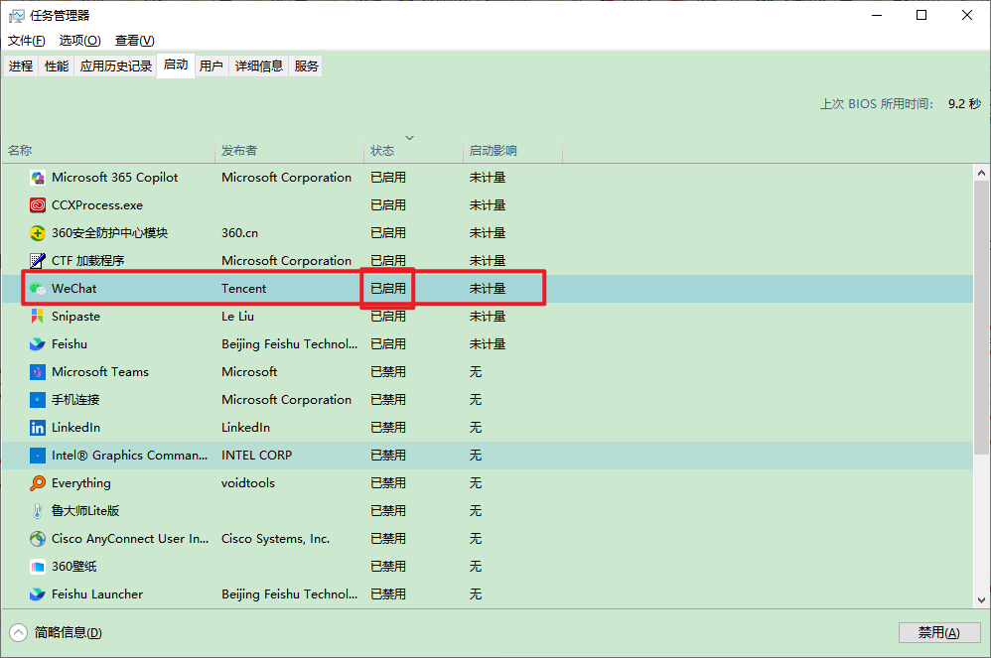Switch to the 应用历史记录 tab
Image resolution: width=991 pixels, height=658 pixels.
tap(115, 66)
